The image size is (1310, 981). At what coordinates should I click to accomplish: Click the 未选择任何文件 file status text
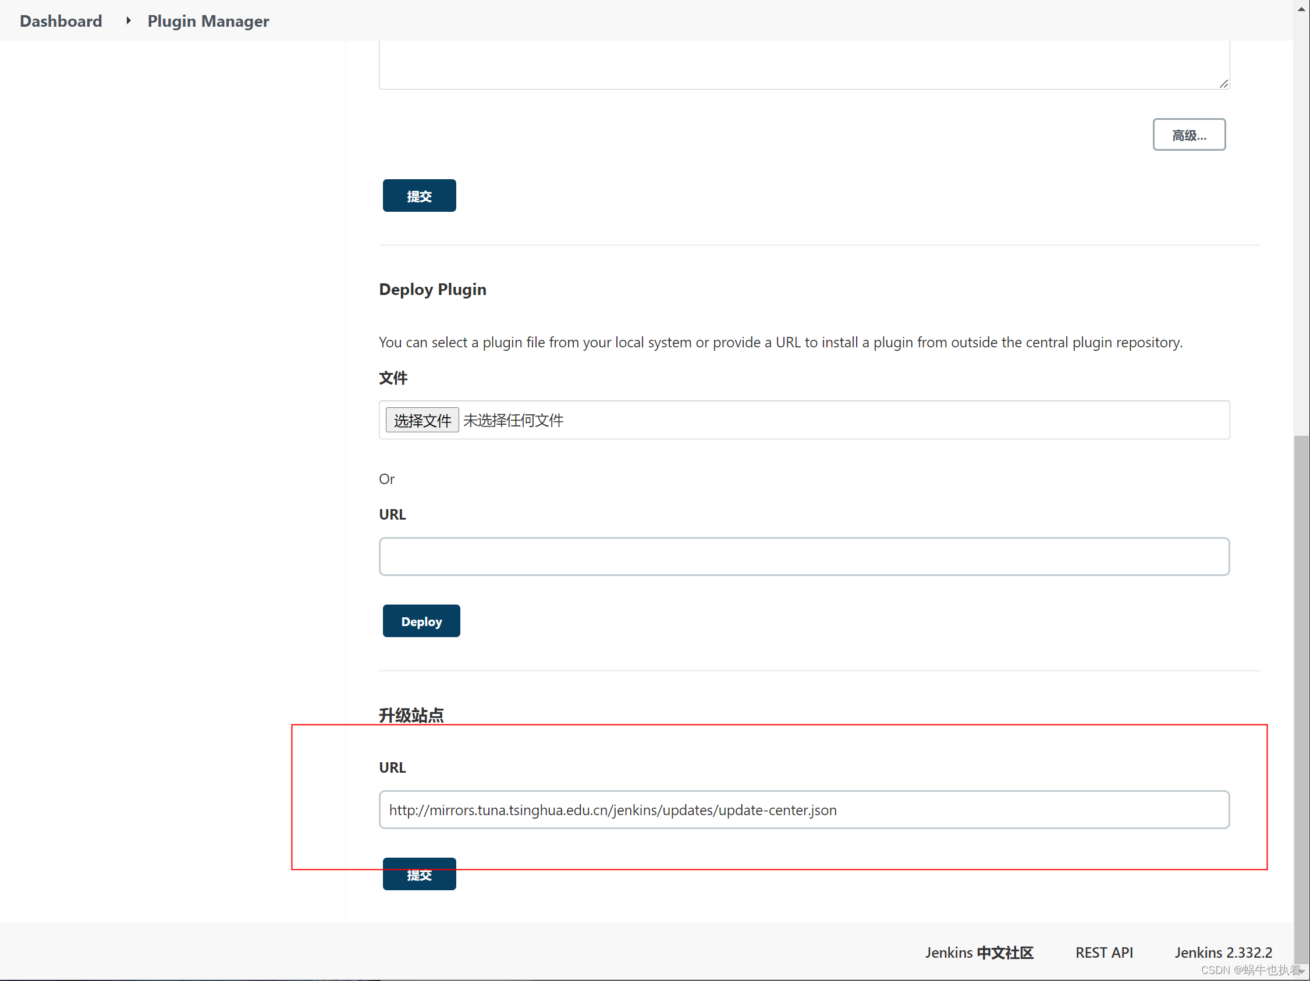[x=513, y=420]
